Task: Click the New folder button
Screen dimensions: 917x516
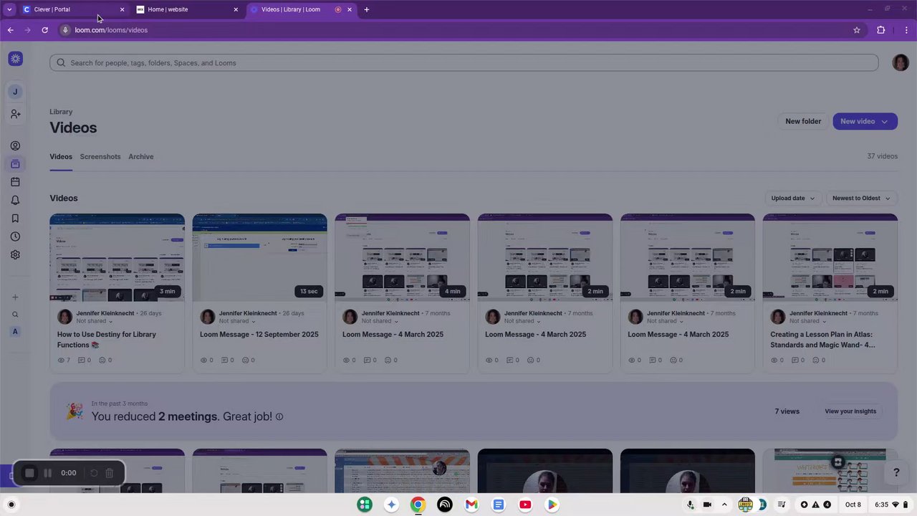Action: [x=803, y=121]
